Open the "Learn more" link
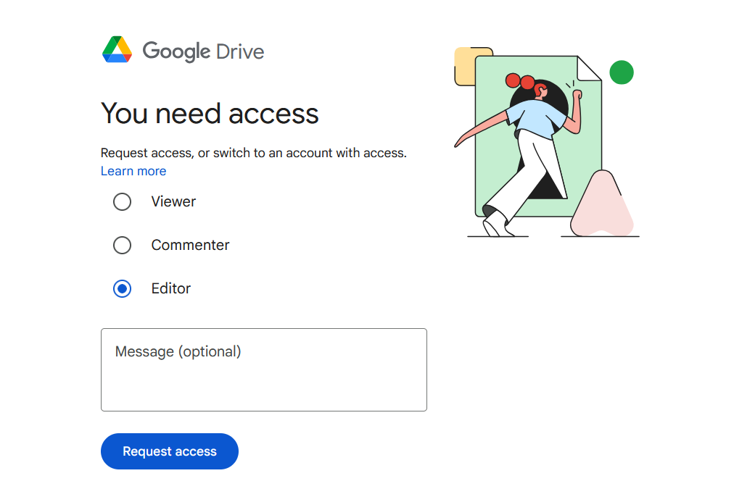734x489 pixels. [x=133, y=171]
